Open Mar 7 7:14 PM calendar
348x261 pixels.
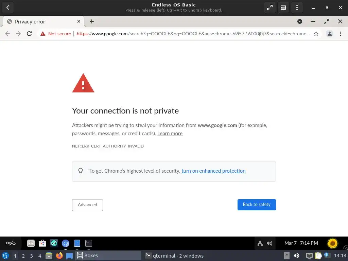(x=301, y=243)
